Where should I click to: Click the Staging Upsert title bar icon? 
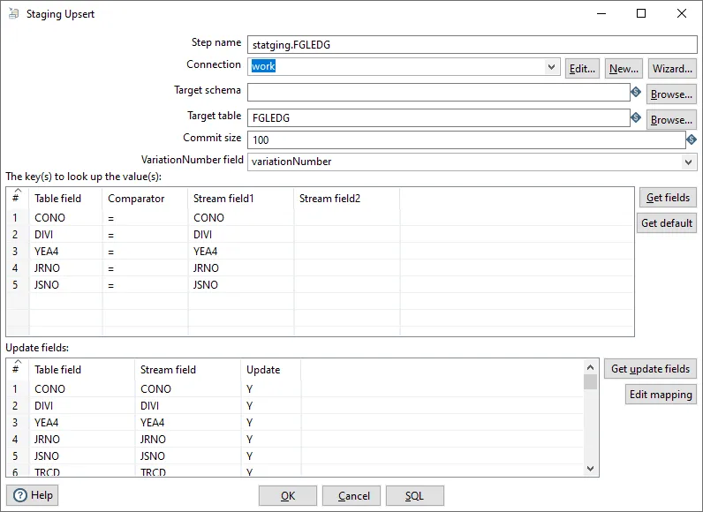click(x=12, y=14)
